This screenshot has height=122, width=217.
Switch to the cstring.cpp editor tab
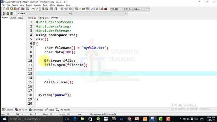click(x=43, y=18)
